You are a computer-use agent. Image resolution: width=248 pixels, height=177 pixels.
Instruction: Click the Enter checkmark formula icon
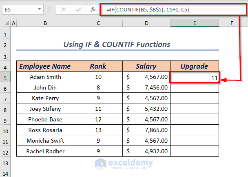click(x=78, y=10)
